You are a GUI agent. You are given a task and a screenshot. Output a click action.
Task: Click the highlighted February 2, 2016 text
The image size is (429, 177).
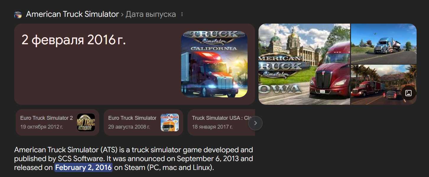coord(84,168)
